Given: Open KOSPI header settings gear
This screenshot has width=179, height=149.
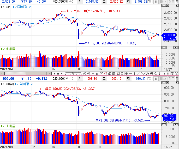Looking at the screenshot, I should 156,2.
